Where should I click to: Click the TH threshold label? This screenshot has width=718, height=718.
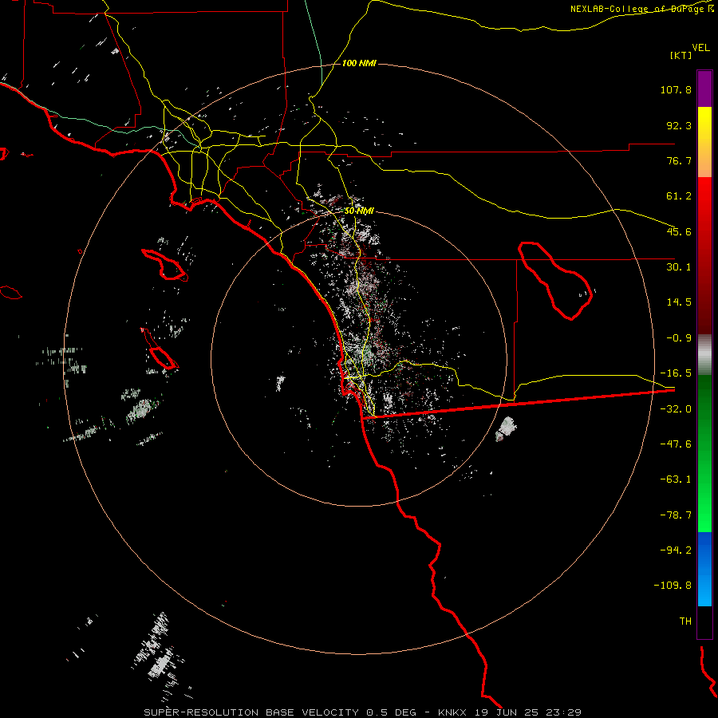(x=685, y=621)
